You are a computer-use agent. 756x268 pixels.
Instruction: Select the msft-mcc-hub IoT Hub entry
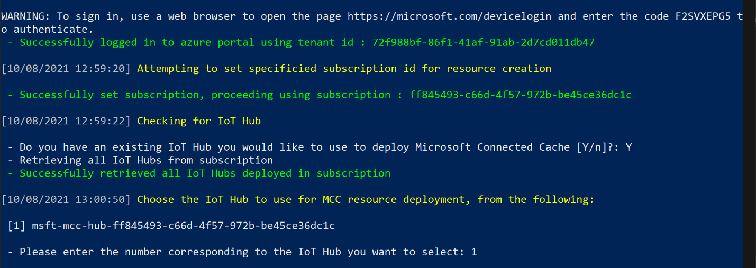(x=183, y=226)
